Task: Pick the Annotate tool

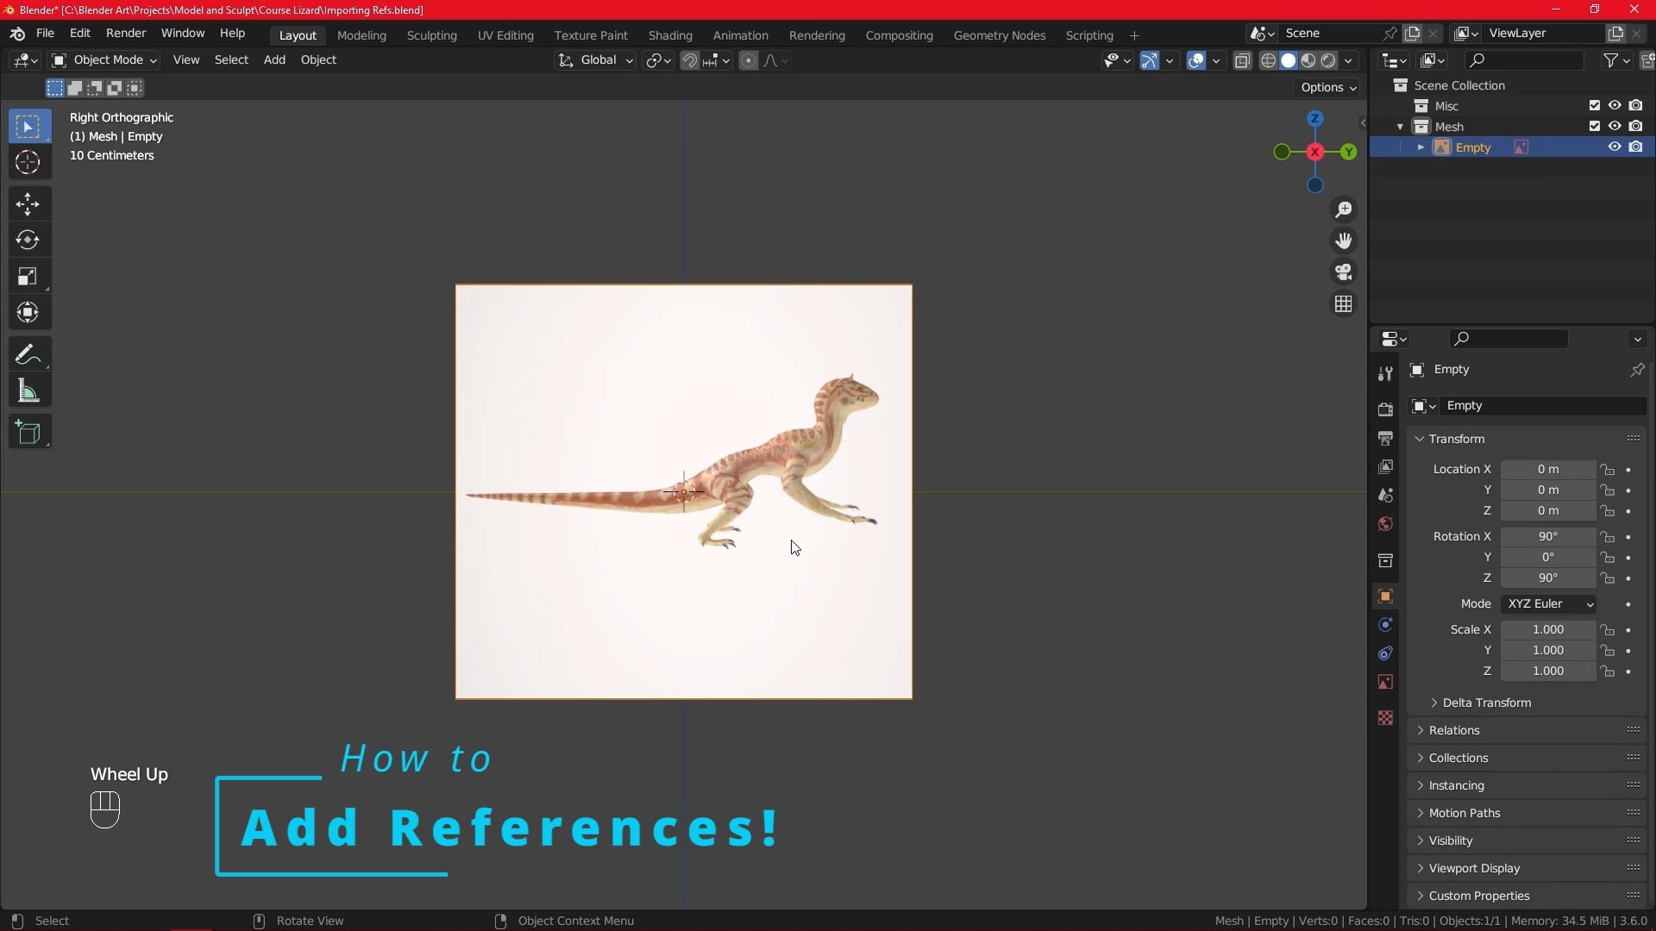Action: [28, 353]
